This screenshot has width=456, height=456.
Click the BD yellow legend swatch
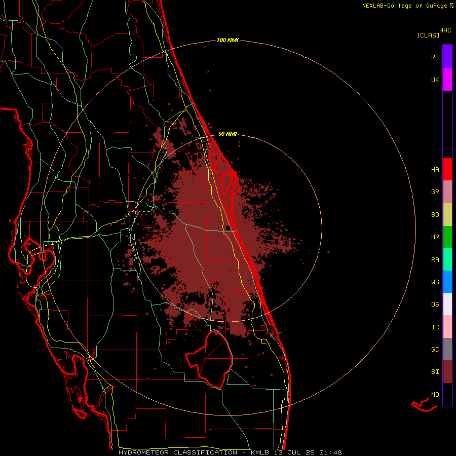(x=447, y=215)
